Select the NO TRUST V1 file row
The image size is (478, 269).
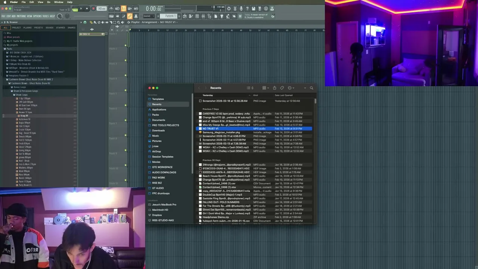coord(254,129)
